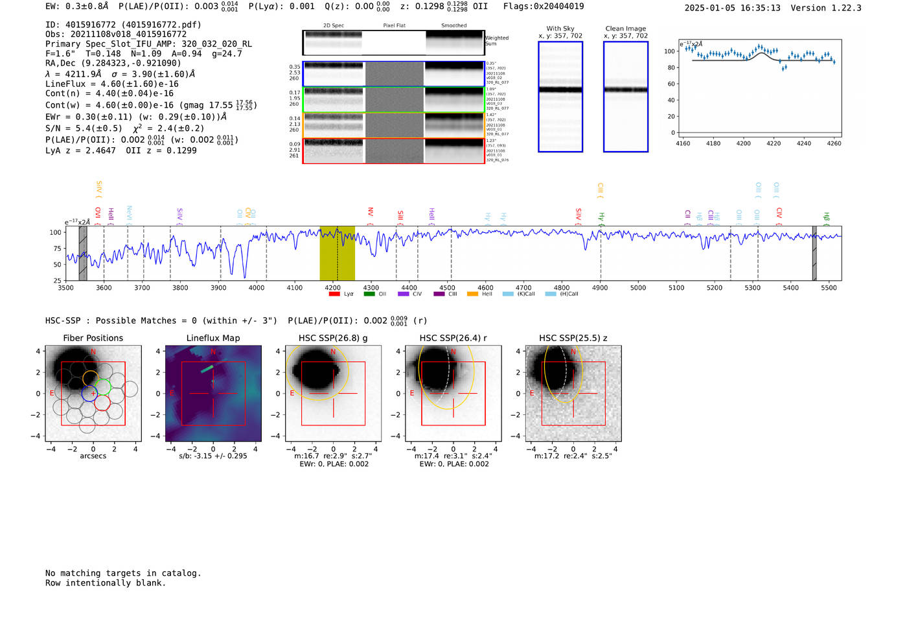Image resolution: width=907 pixels, height=618 pixels.
Task: Click the s/b: -3.15 +/- 0.295 caption
Action: (213, 456)
